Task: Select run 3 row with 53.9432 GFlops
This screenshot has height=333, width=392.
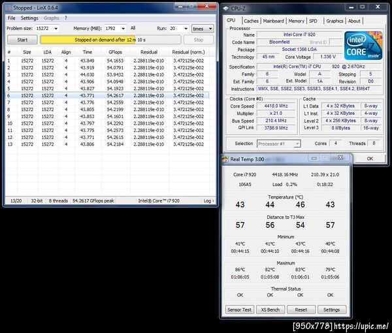Action: (107, 74)
